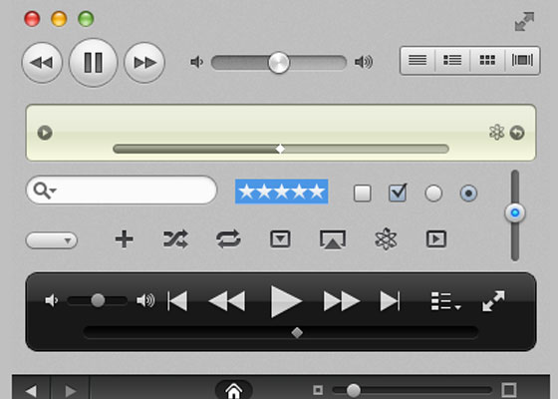Skip to previous track in dark player
Screen dimensions: 558x399
point(177,301)
